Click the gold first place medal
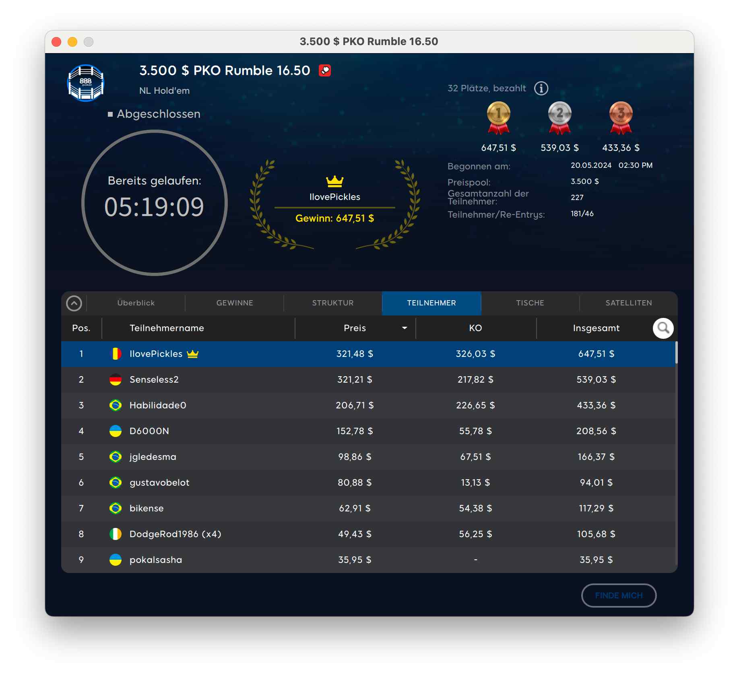The width and height of the screenshot is (739, 676). (x=498, y=117)
